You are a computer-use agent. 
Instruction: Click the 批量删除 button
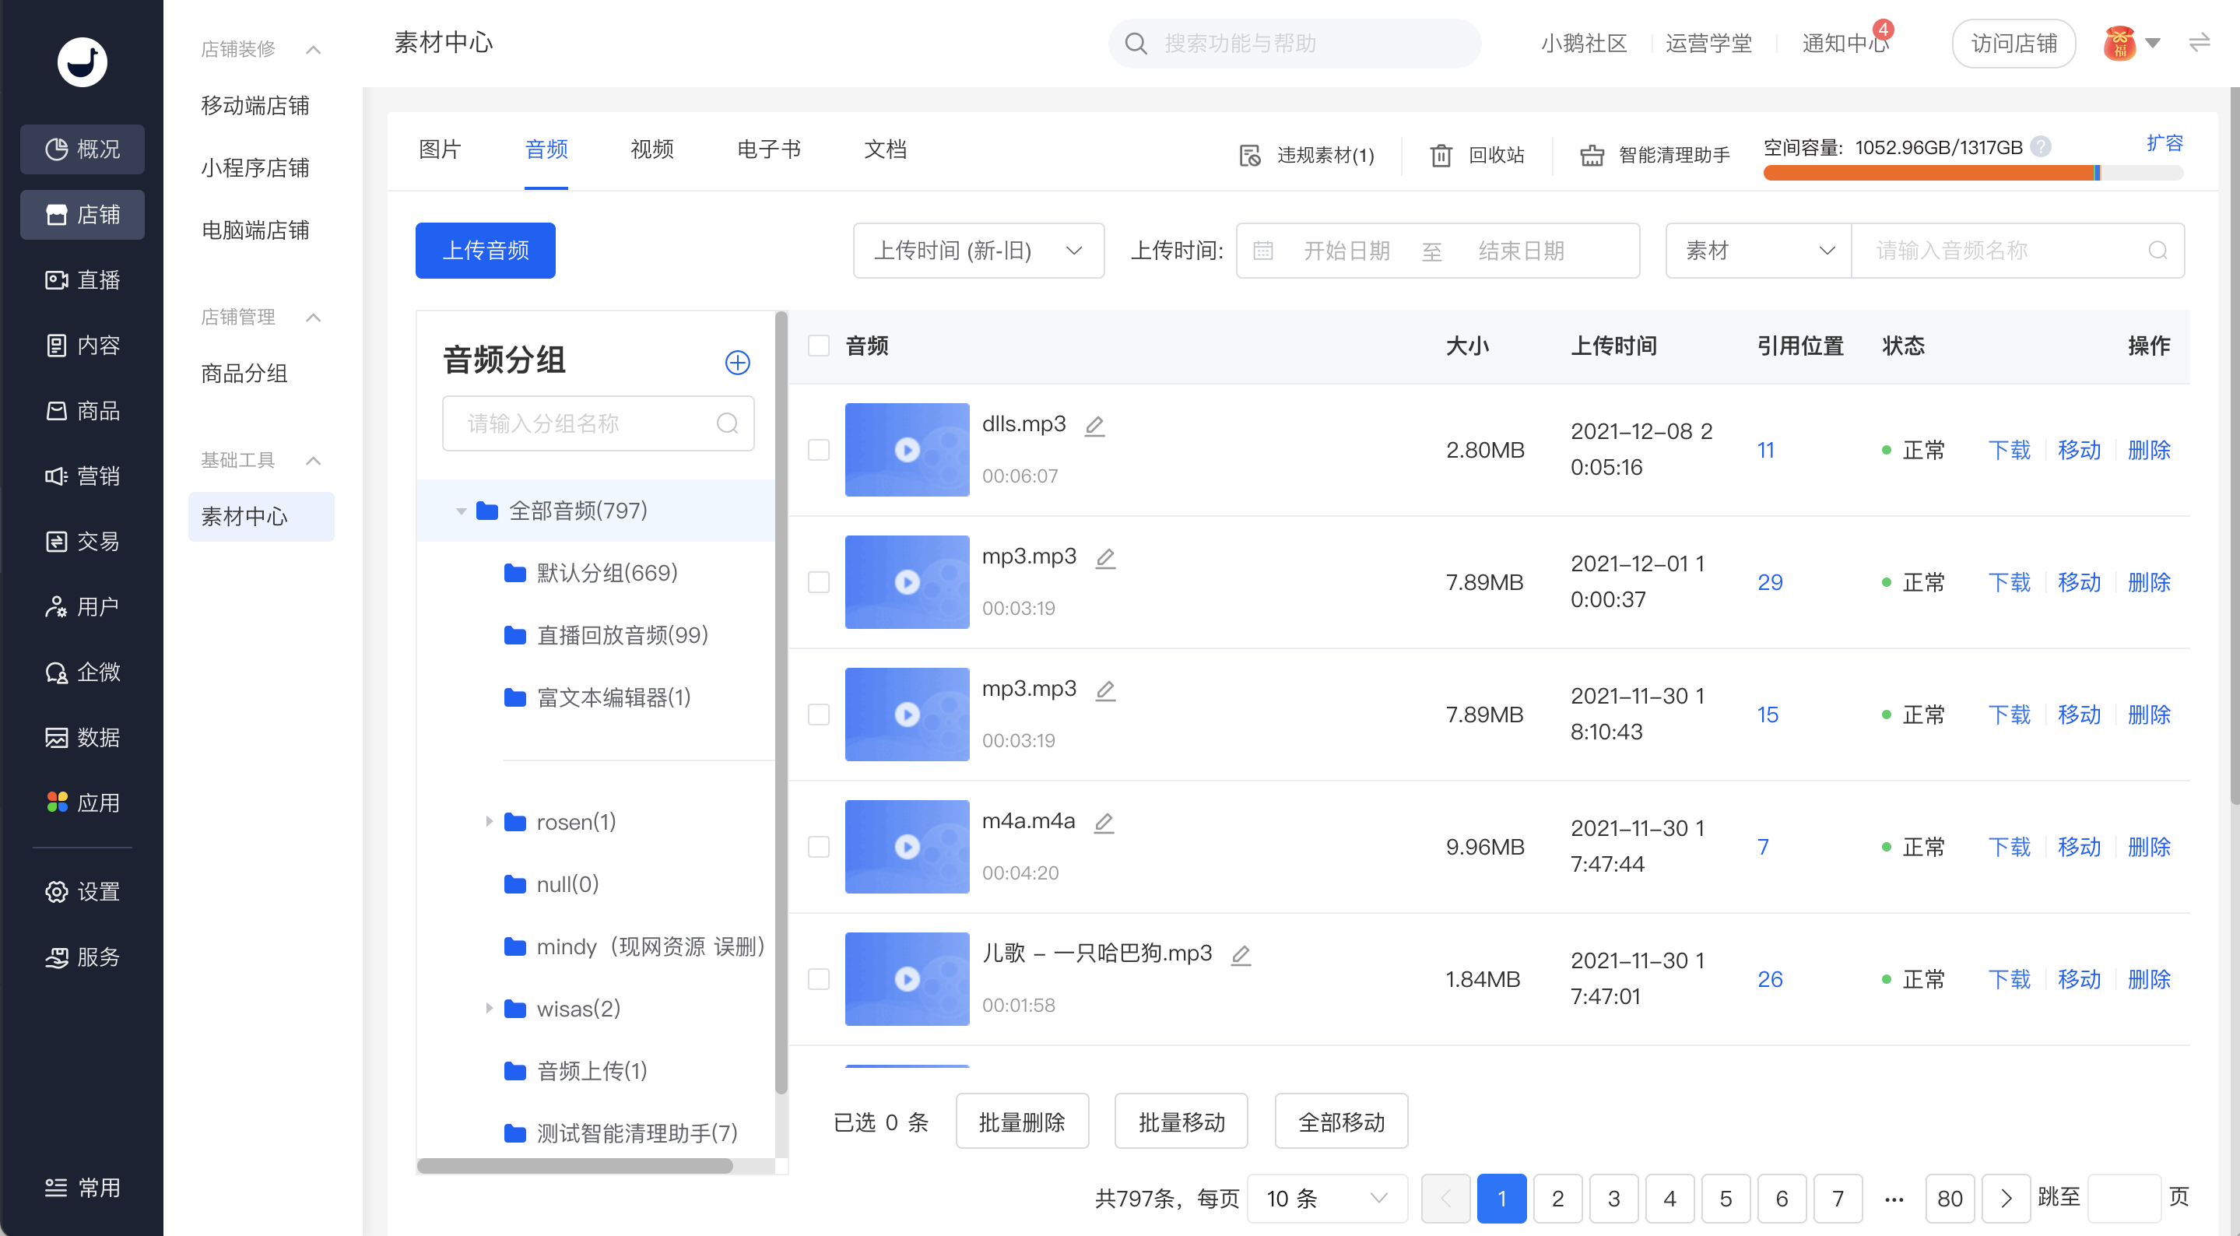click(x=1022, y=1121)
